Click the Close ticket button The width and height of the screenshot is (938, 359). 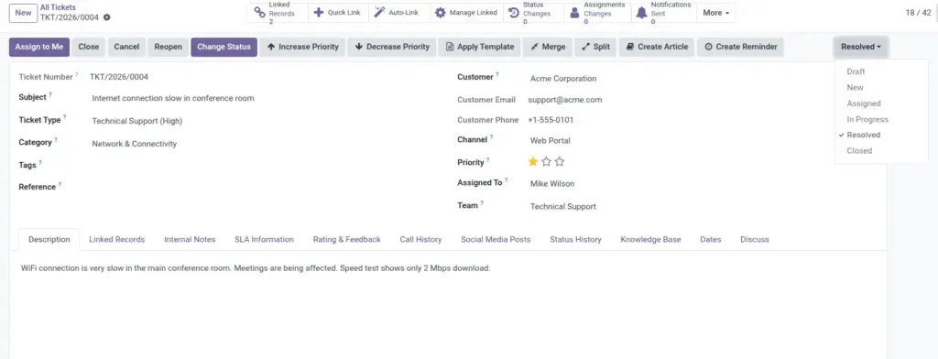89,47
